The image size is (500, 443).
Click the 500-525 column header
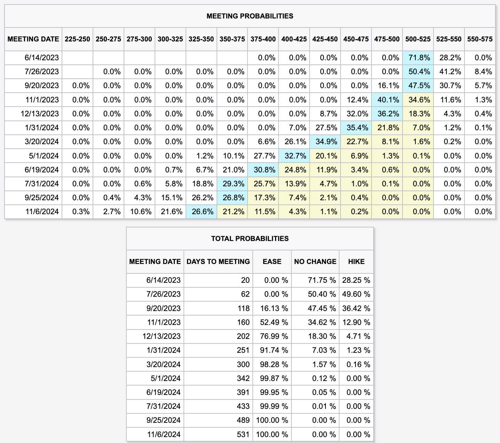coord(418,39)
